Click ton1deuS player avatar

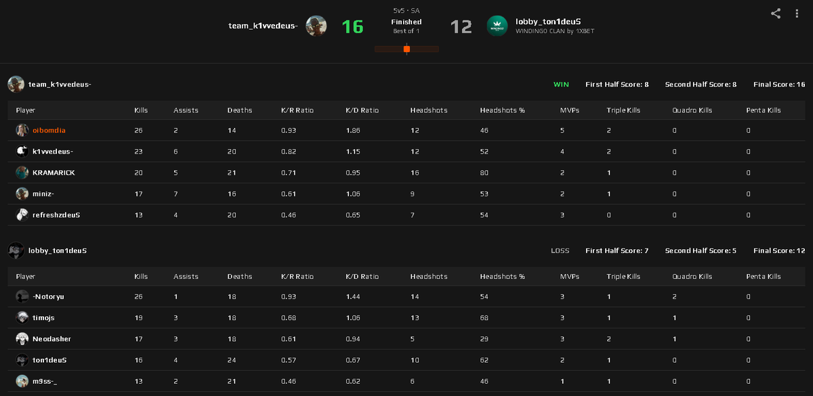pos(22,359)
